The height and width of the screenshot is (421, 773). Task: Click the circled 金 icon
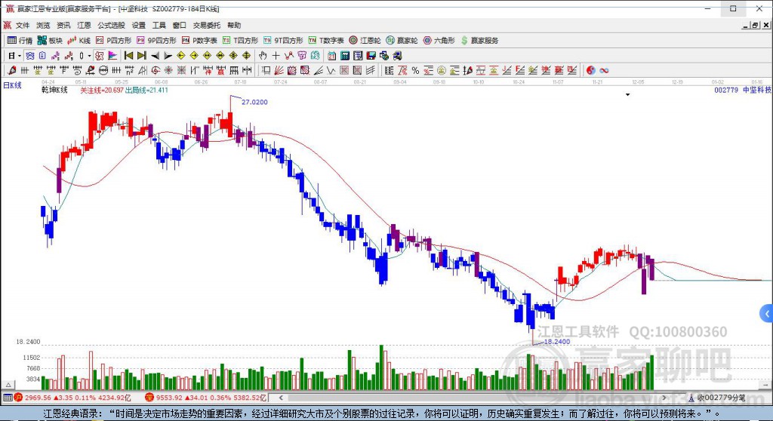tap(441, 70)
